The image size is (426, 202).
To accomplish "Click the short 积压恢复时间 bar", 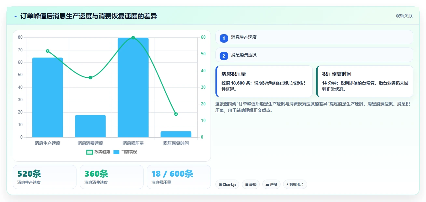I will pyautogui.click(x=176, y=134).
